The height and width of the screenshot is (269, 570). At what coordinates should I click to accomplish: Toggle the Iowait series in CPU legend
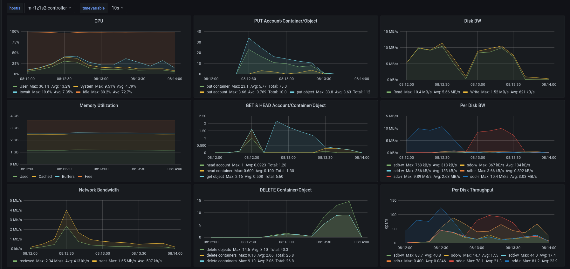(25, 92)
